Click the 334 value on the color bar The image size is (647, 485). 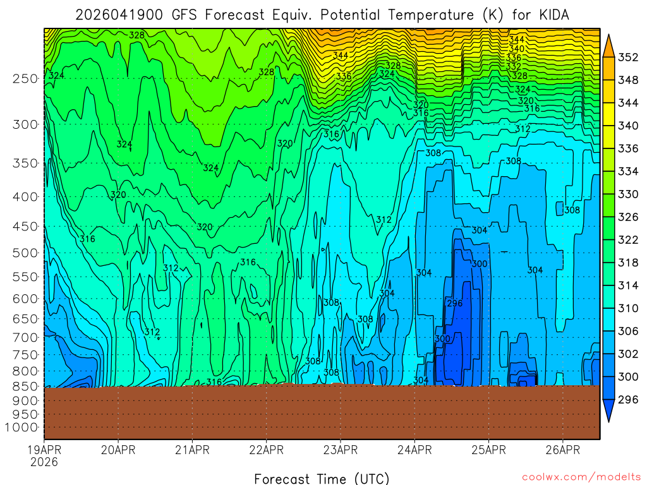click(x=628, y=171)
